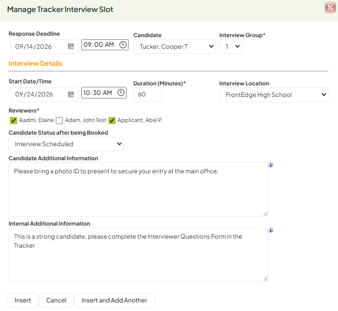Show info tip for Internal Additional Information
This screenshot has width=338, height=311.
tap(271, 230)
